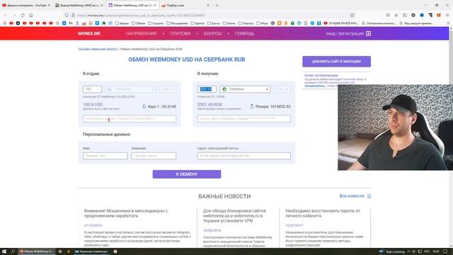Click the browser home button
Image resolution: width=453 pixels, height=255 pixels.
[31, 15]
